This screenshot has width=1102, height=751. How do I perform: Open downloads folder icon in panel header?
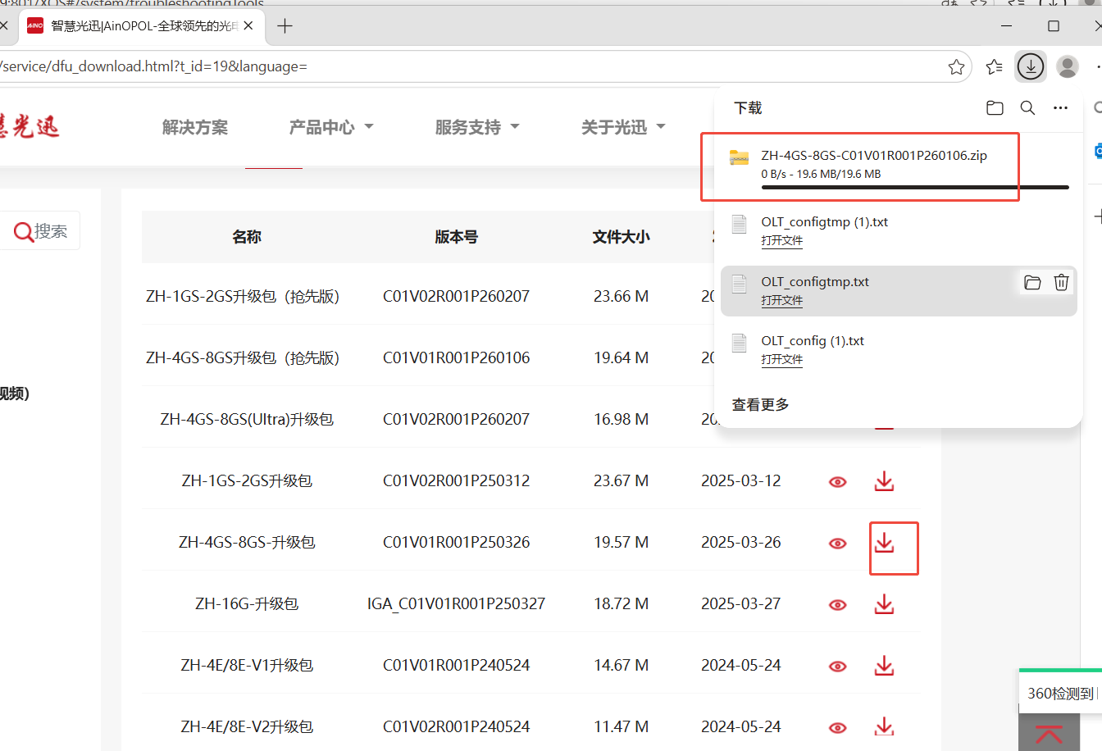[995, 108]
